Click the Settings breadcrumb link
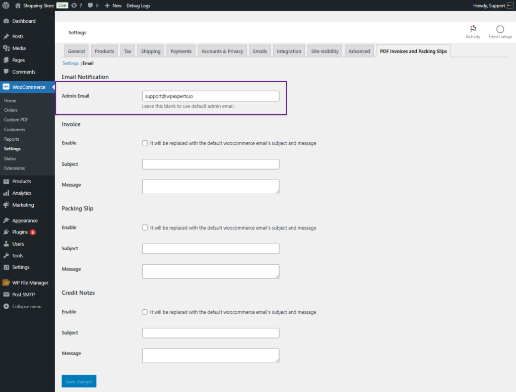 71,63
